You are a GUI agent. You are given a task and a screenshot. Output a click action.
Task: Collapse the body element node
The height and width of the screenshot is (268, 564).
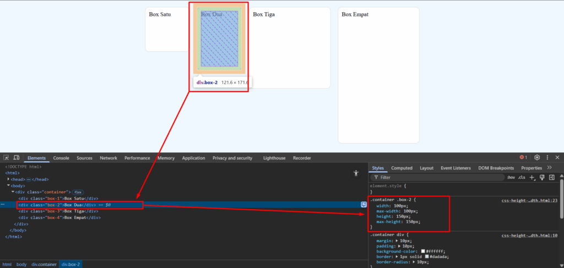click(8, 185)
